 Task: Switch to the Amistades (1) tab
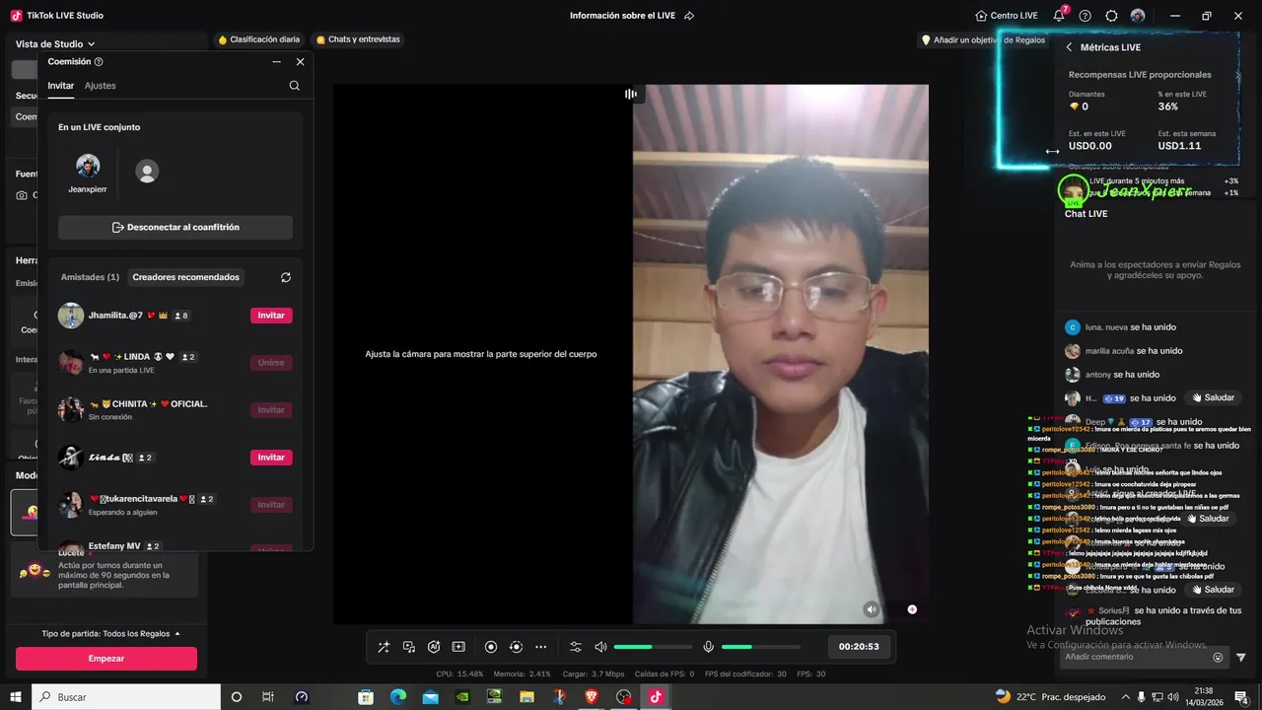90,277
